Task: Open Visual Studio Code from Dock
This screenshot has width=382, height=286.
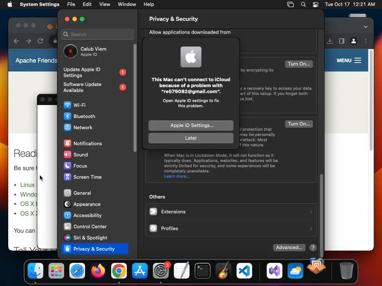Action: point(244,271)
